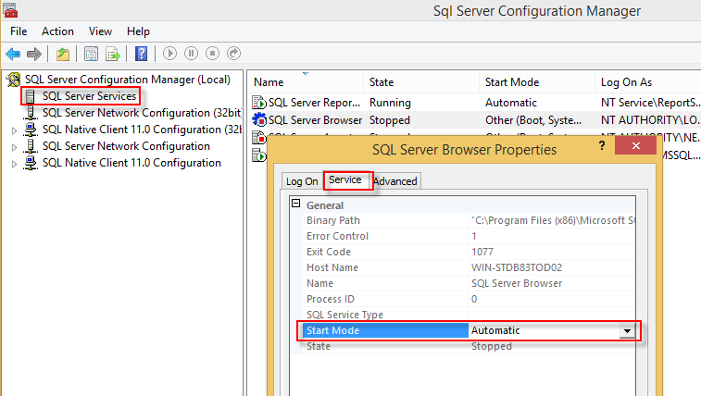Click the Forward arrow toolbar icon
The height and width of the screenshot is (396, 701).
coord(34,54)
